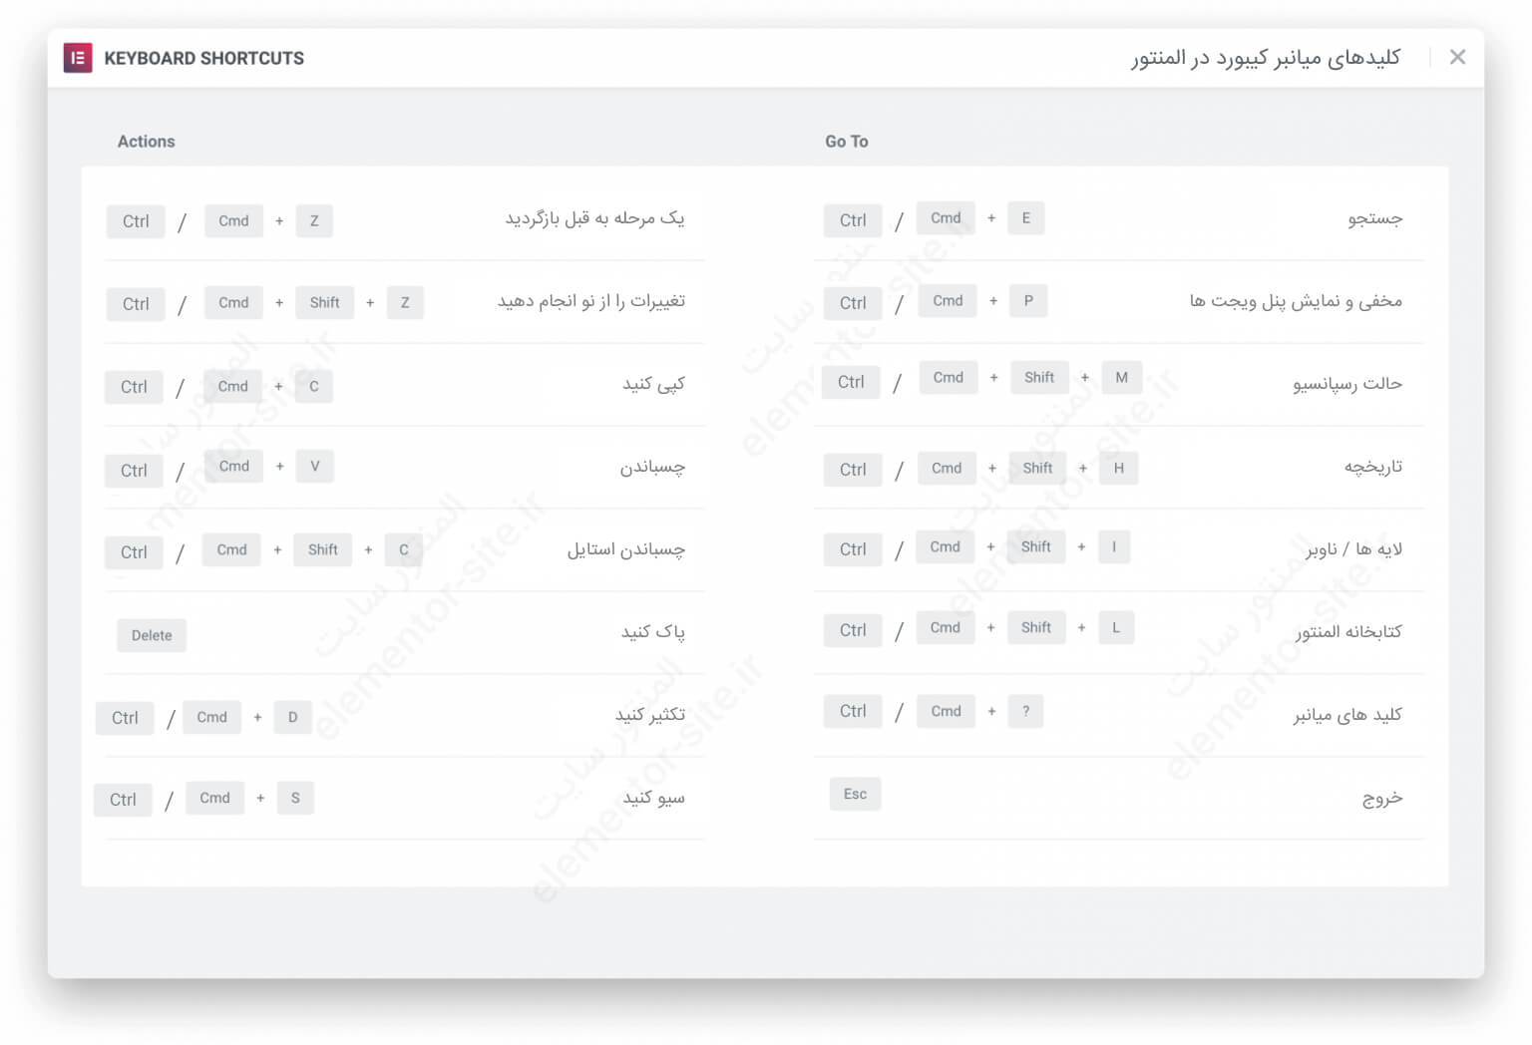Viewport: 1532px width, 1045px height.
Task: Click the L key for library shortcut
Action: (1116, 627)
